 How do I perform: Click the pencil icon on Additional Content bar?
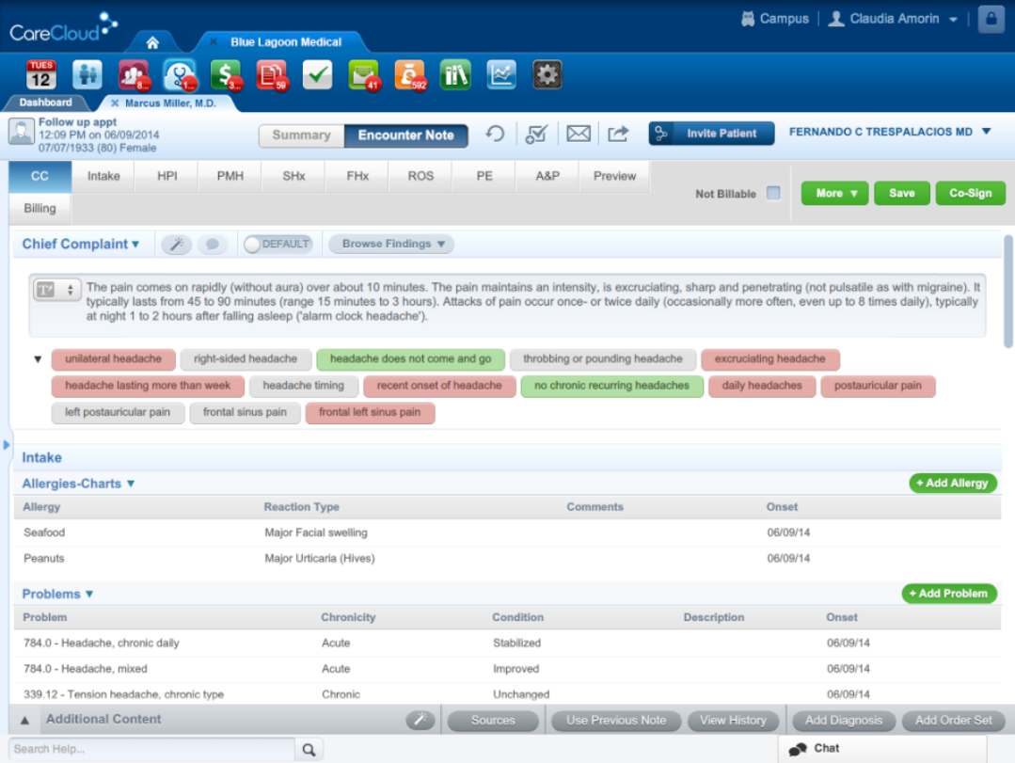click(x=420, y=720)
